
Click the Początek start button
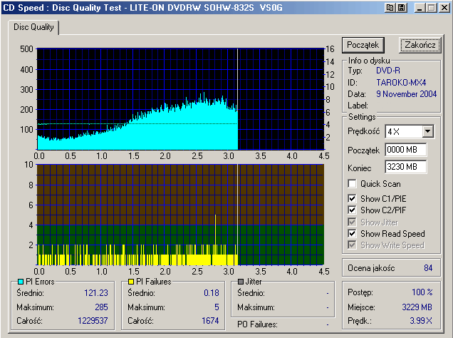coord(363,45)
